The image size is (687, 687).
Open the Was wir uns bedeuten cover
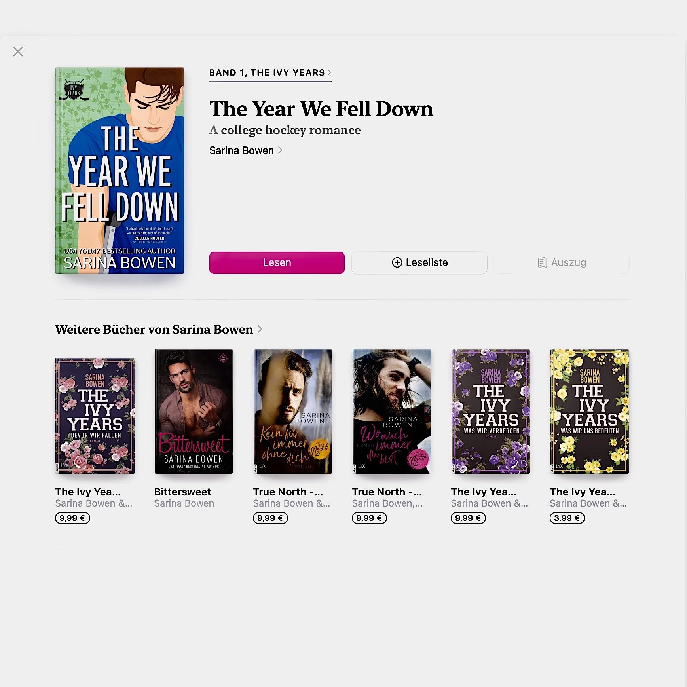[589, 411]
